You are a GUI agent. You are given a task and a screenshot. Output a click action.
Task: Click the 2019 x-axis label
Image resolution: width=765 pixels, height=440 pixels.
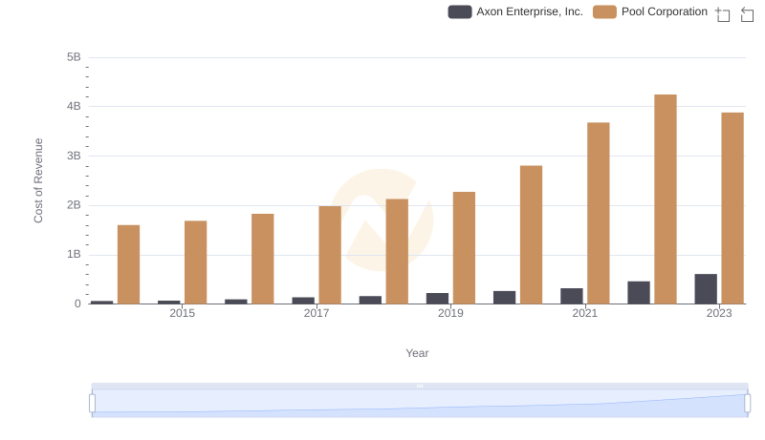click(x=450, y=313)
